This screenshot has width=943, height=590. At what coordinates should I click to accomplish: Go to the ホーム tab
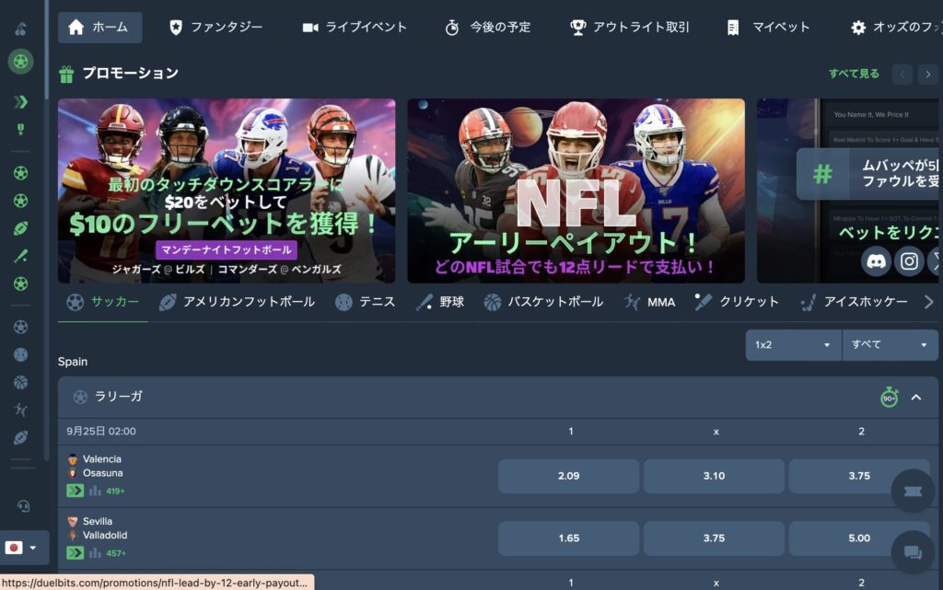tap(99, 27)
